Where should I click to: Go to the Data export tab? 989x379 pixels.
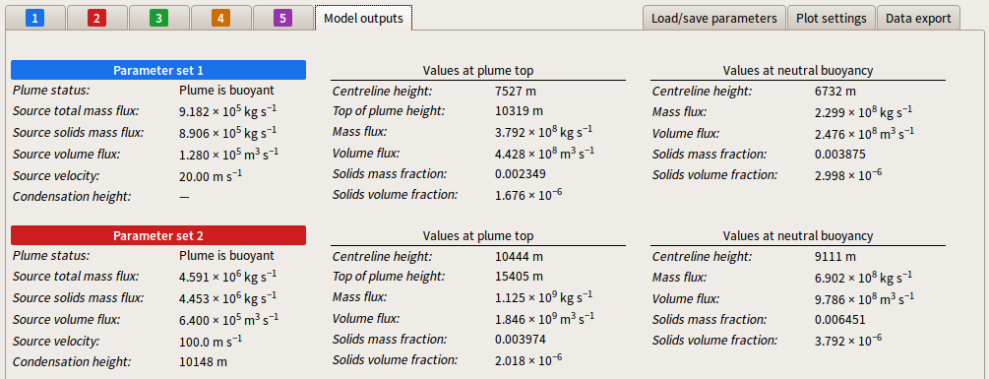point(918,19)
